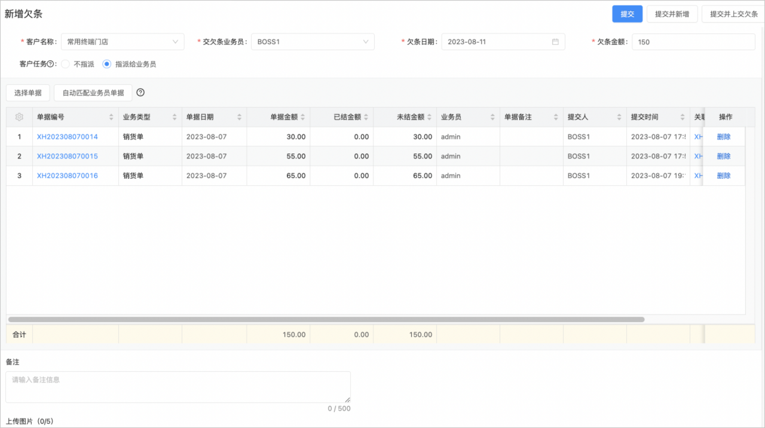Click the horizontal table scrollbar
765x428 pixels.
326,320
